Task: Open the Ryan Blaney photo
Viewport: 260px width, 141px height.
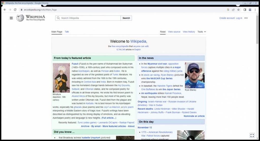Action: (195, 75)
